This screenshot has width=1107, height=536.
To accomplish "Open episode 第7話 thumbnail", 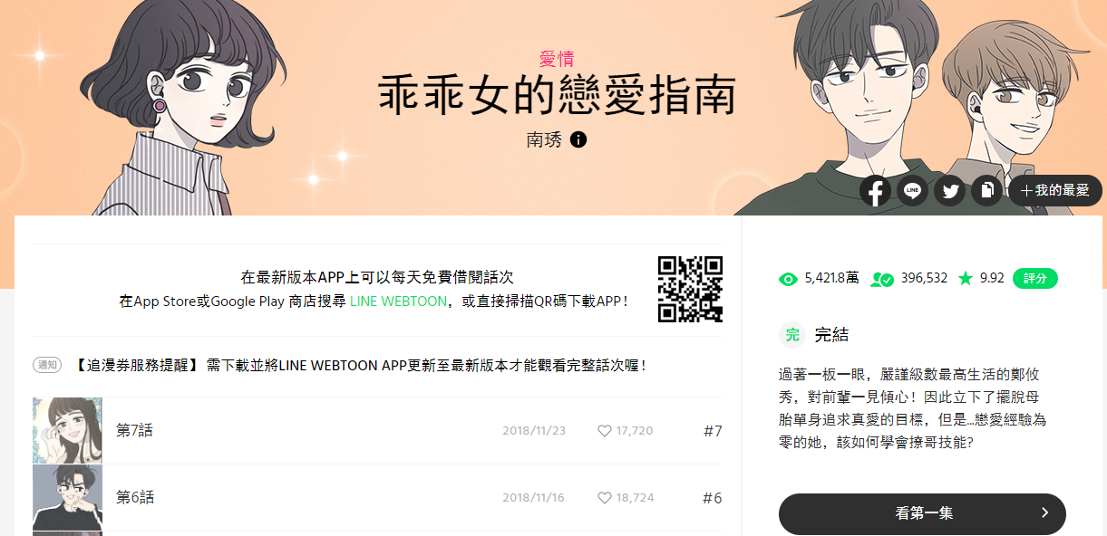I will 67,431.
